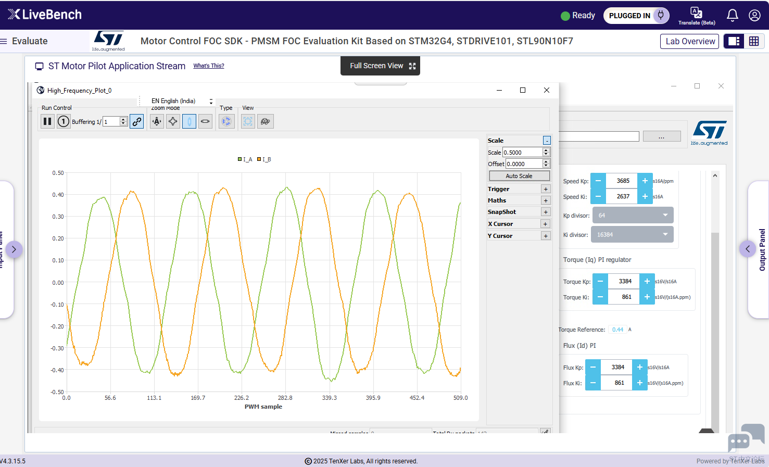Click the single-shot acquisition button
Screen dimensions: 769x467
(x=64, y=121)
